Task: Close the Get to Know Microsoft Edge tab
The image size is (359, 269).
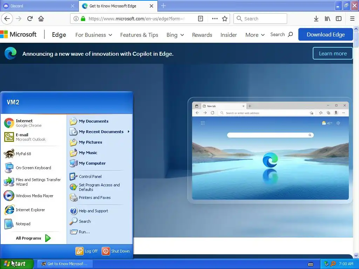Action: point(151,6)
